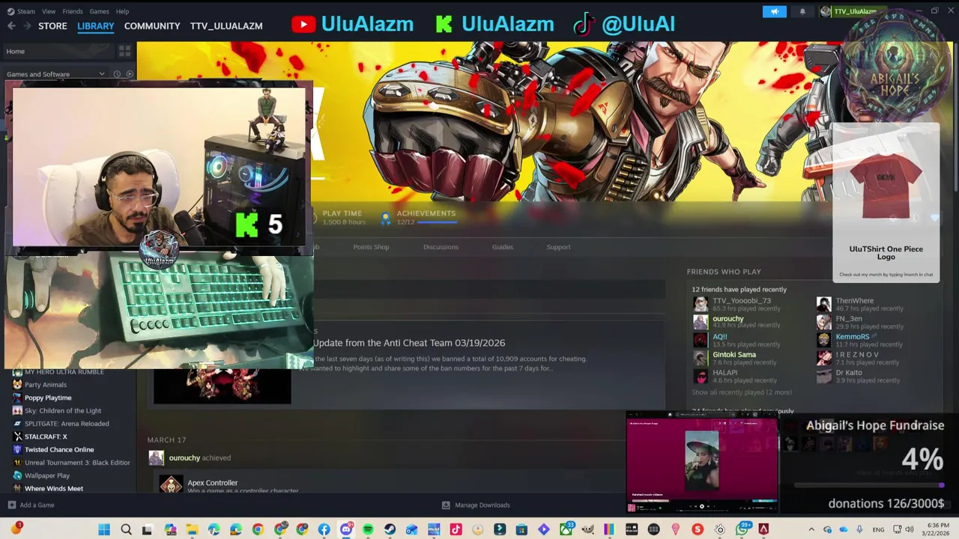Click ourouchy's name in the March 17 activity
The width and height of the screenshot is (959, 539).
[184, 457]
